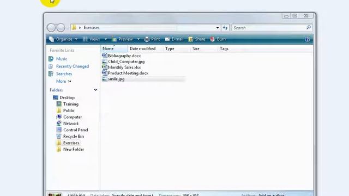Click the Preview toolbar icon
The width and height of the screenshot is (349, 196).
(x=114, y=39)
